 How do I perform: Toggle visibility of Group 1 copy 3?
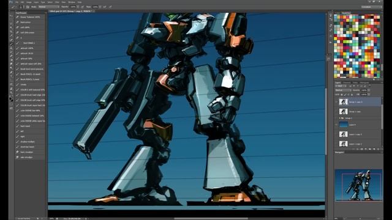(336, 102)
